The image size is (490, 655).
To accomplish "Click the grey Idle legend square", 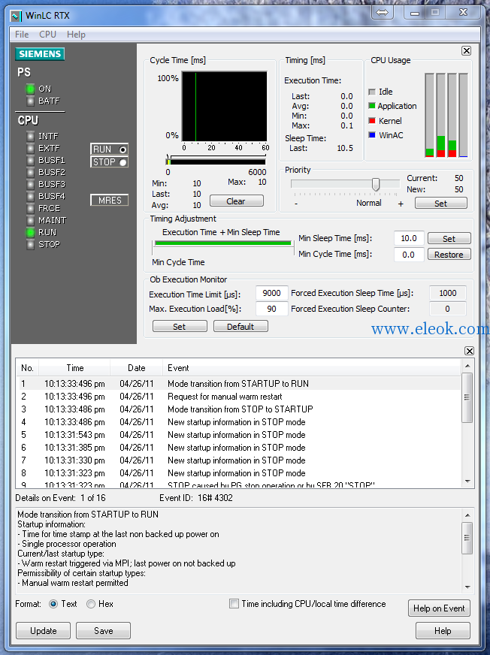I will 372,92.
